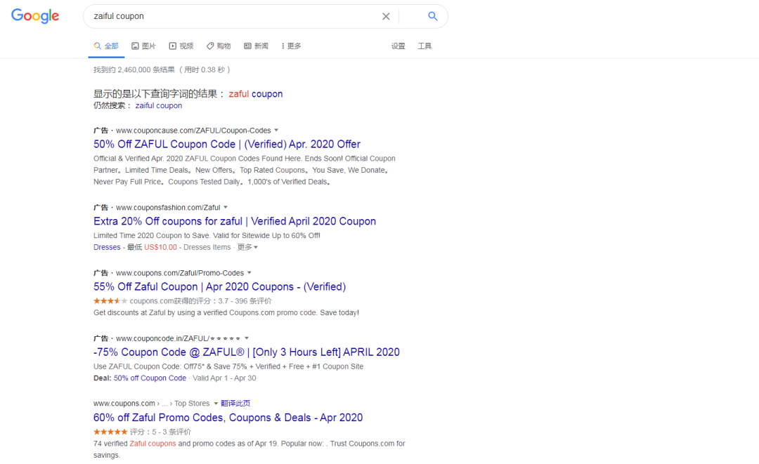The width and height of the screenshot is (759, 464).
Task: Clear the search box with the X icon
Action: 386,16
